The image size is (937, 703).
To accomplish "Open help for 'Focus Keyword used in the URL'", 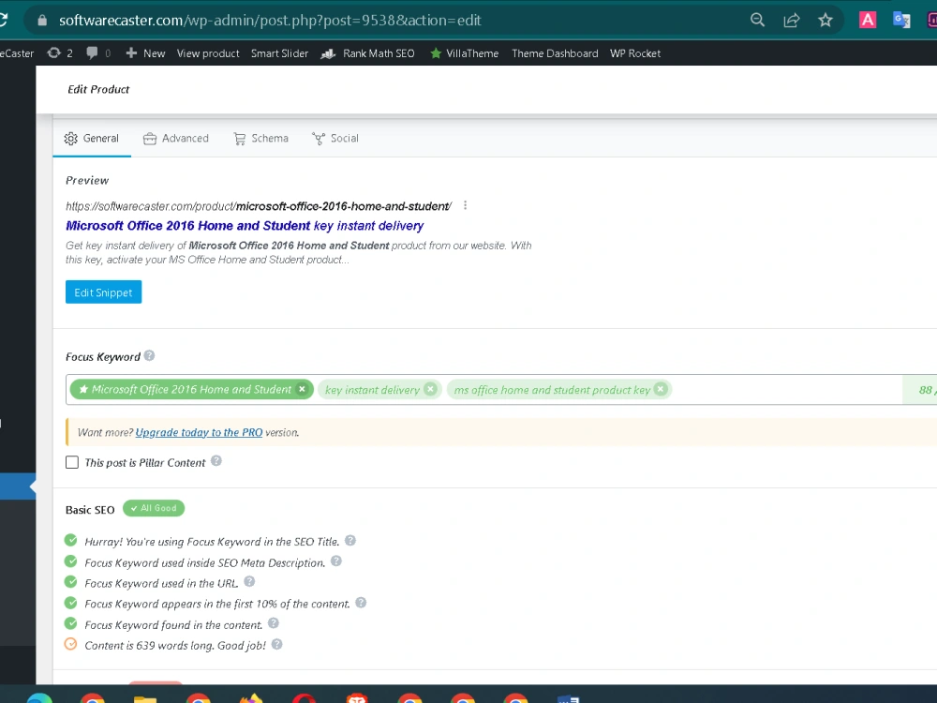I will (x=249, y=582).
